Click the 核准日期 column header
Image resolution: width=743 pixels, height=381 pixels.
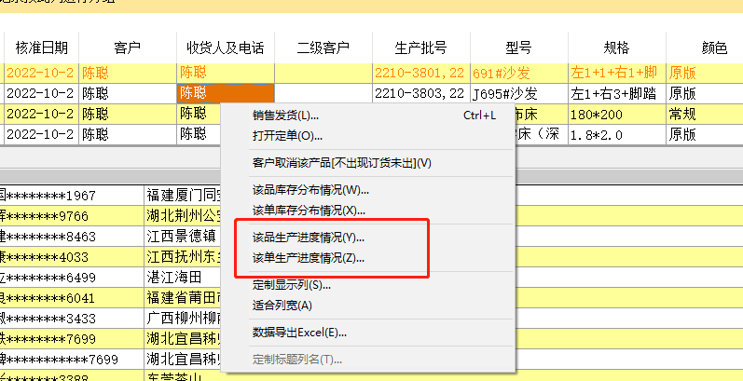41,48
